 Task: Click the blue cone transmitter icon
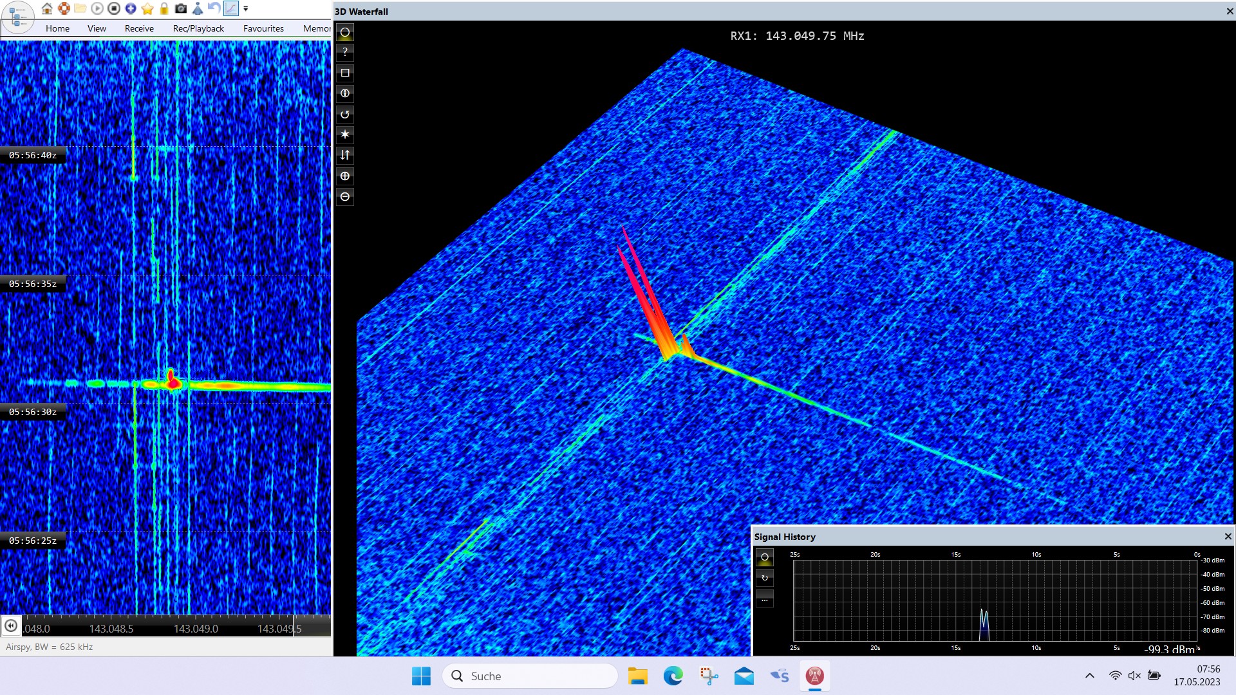[x=198, y=8]
